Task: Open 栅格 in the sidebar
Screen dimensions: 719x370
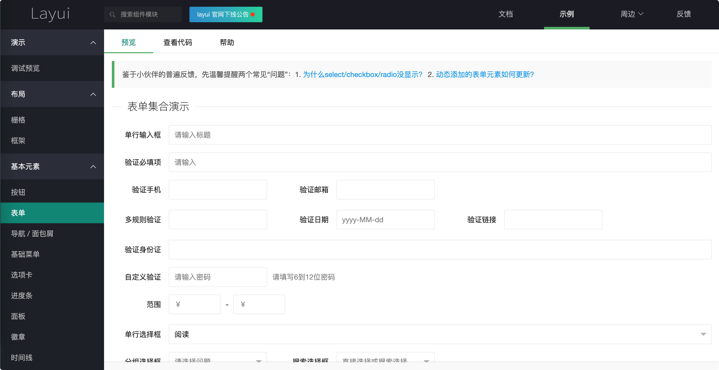Action: pyautogui.click(x=52, y=120)
